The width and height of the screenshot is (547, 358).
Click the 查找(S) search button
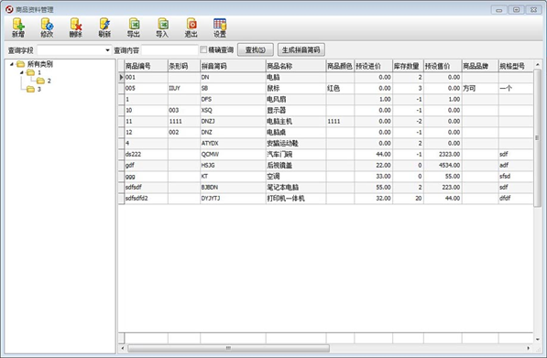[x=256, y=49]
